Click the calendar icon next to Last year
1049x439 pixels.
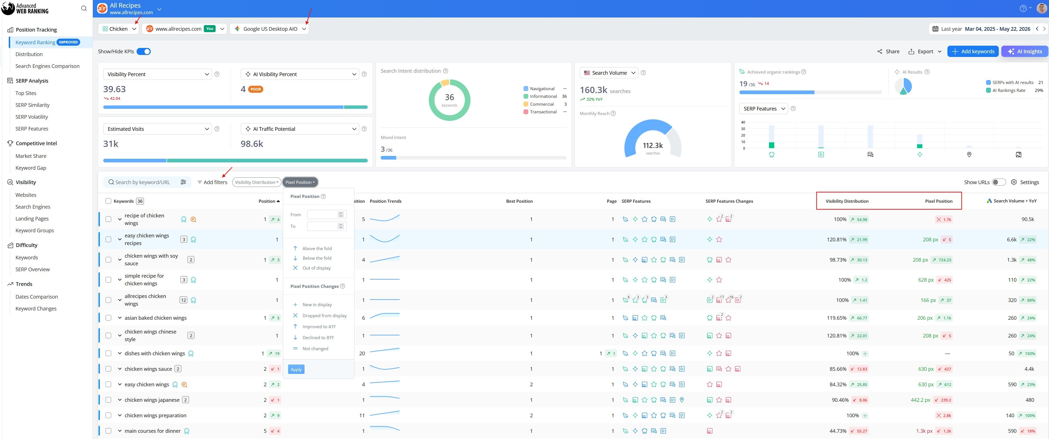935,29
